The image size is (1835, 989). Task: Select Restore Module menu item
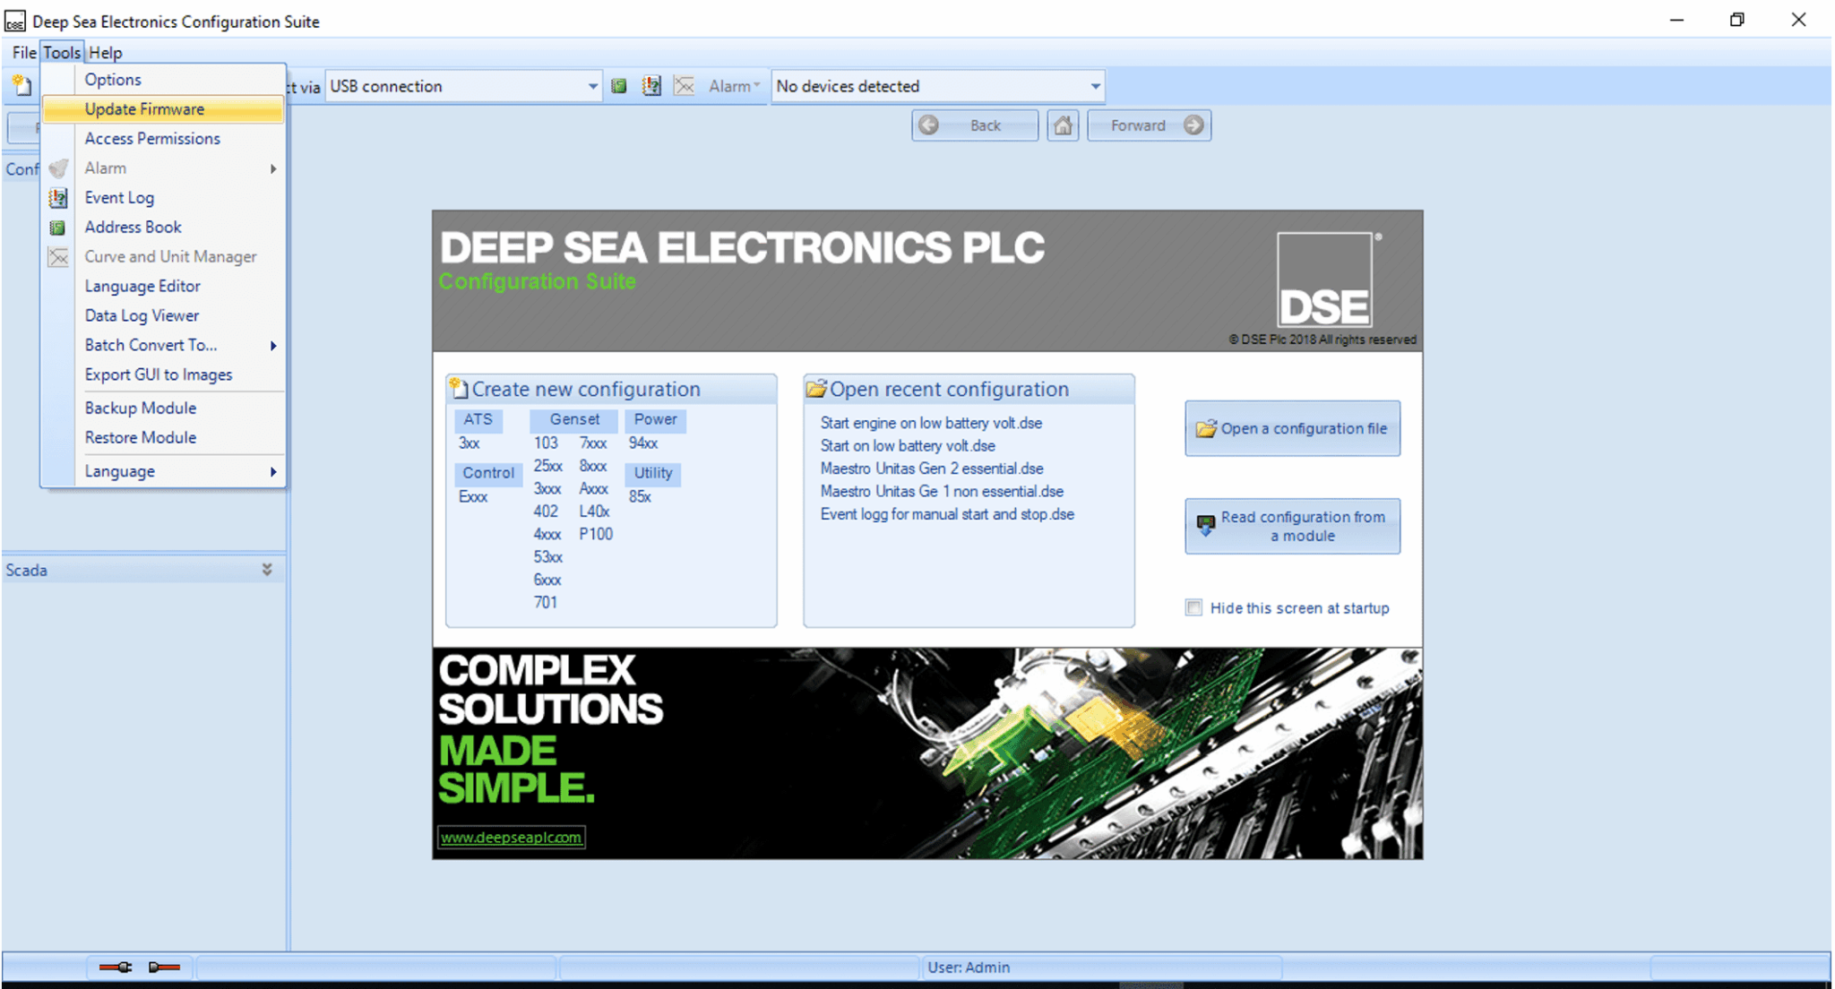click(163, 437)
